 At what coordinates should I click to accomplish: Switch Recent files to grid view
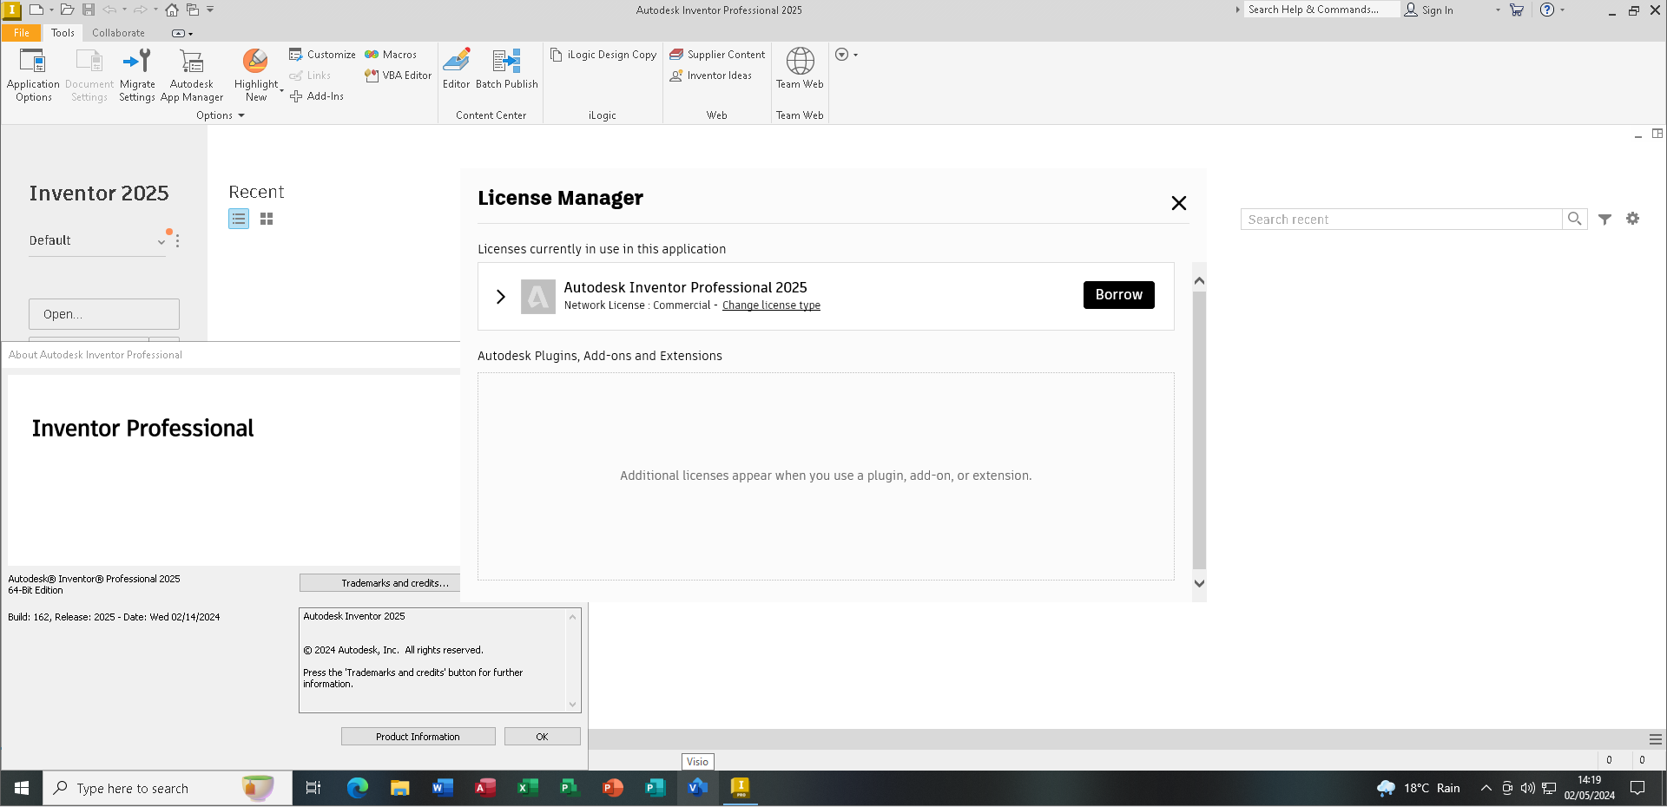tap(267, 219)
